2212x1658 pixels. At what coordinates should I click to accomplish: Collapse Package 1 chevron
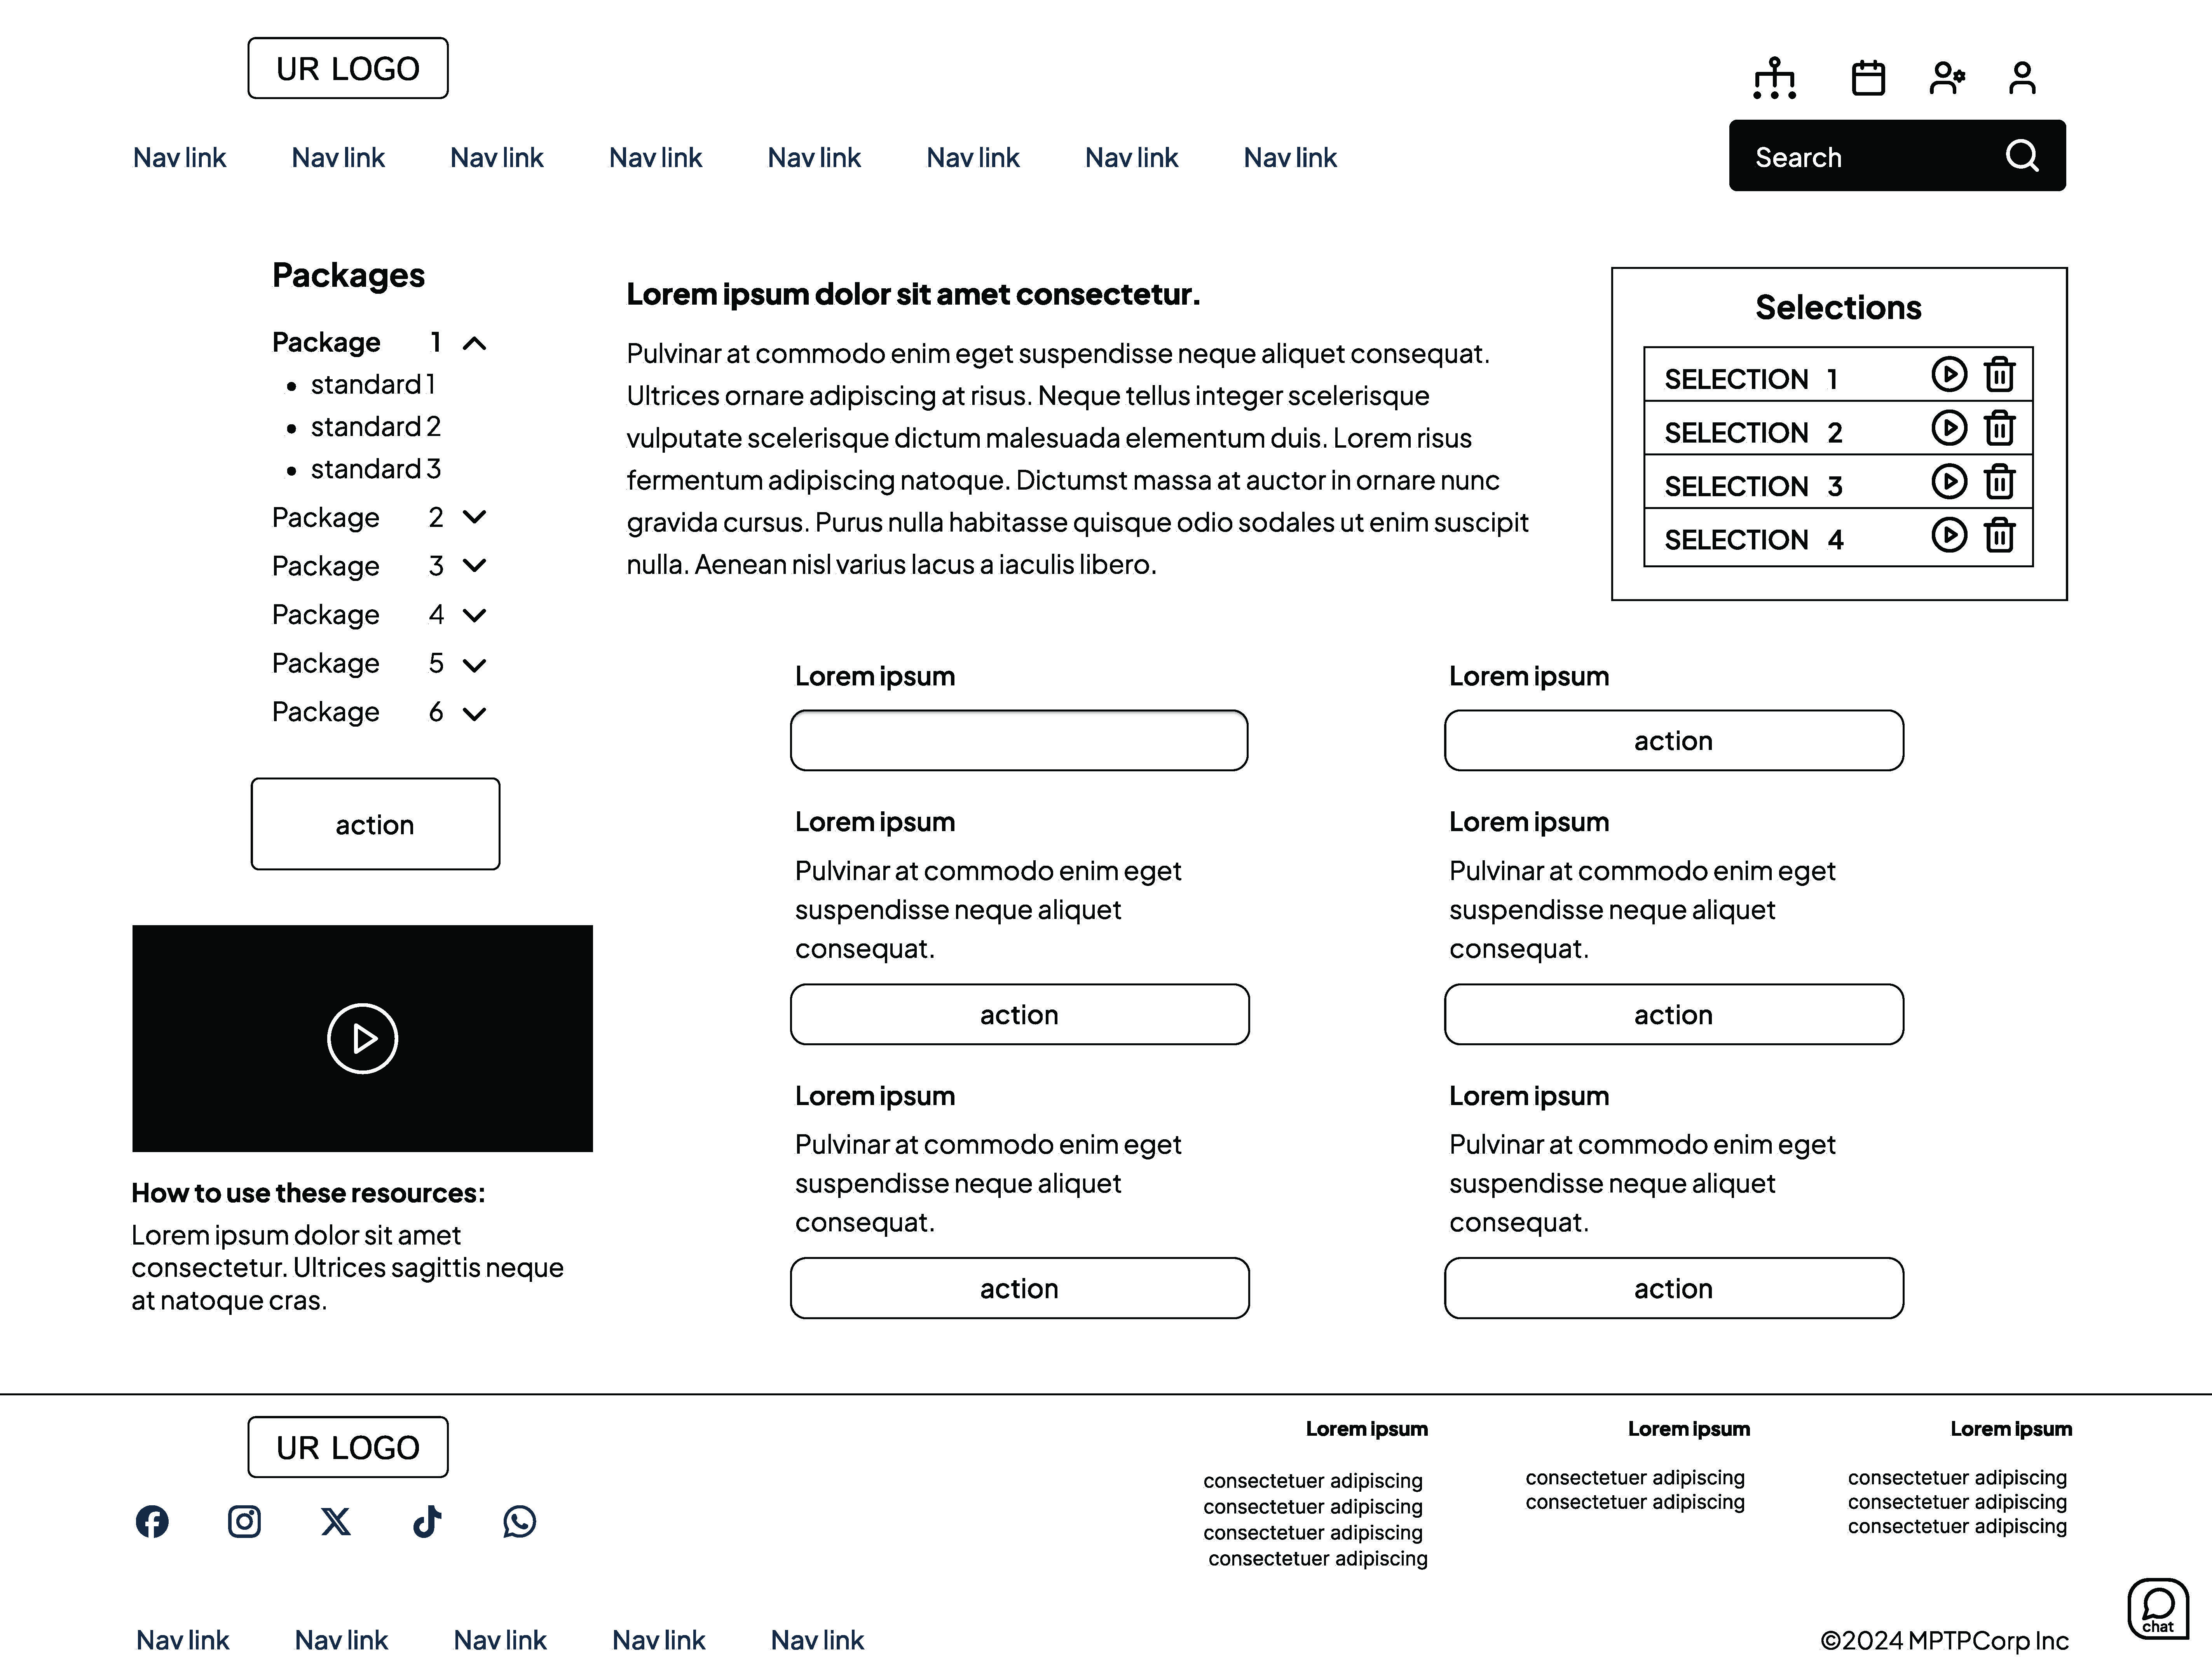pos(475,344)
